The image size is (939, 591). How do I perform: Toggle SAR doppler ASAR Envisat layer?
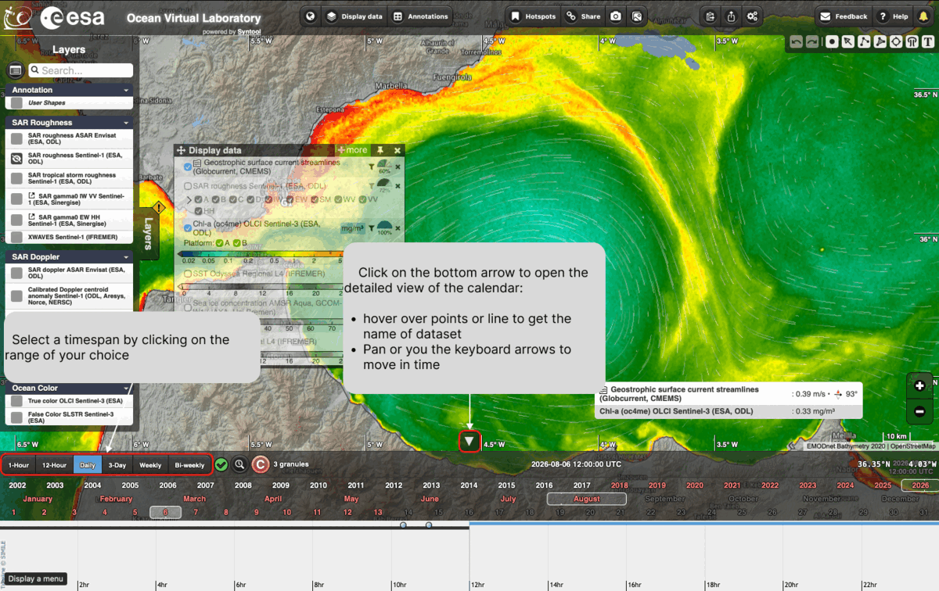[x=16, y=273]
